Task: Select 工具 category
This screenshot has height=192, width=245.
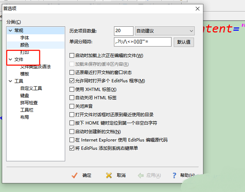Action: (x=19, y=81)
